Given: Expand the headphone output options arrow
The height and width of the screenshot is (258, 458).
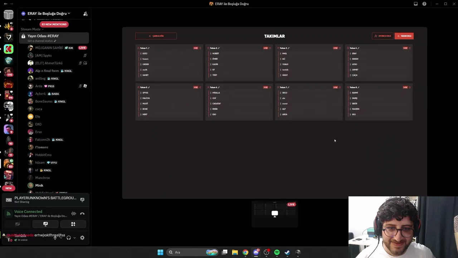Looking at the screenshot, I should tap(74, 238).
